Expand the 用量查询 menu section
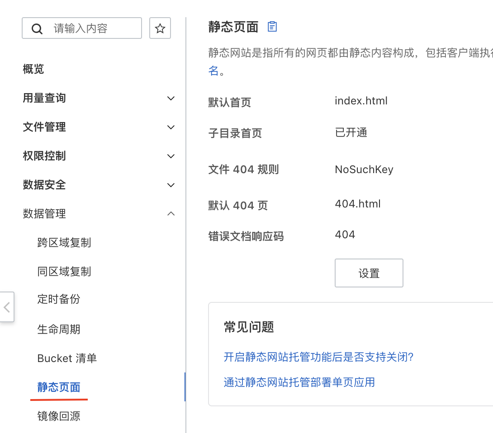 click(171, 98)
